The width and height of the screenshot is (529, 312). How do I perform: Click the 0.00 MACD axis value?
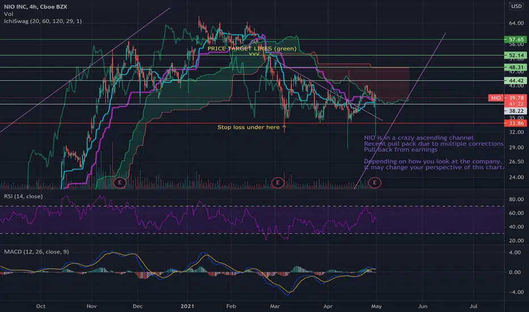pyautogui.click(x=516, y=272)
